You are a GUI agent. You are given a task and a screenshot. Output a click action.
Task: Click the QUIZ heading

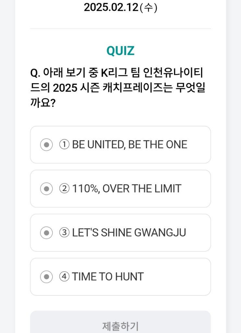(120, 51)
